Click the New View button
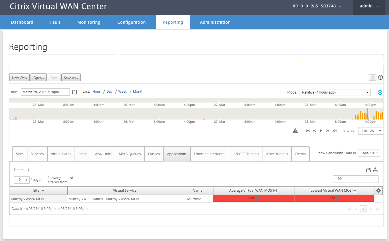Image resolution: width=389 pixels, height=241 pixels. [19, 78]
